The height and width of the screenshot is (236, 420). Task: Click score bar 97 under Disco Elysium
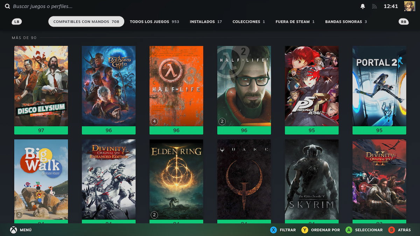click(41, 130)
